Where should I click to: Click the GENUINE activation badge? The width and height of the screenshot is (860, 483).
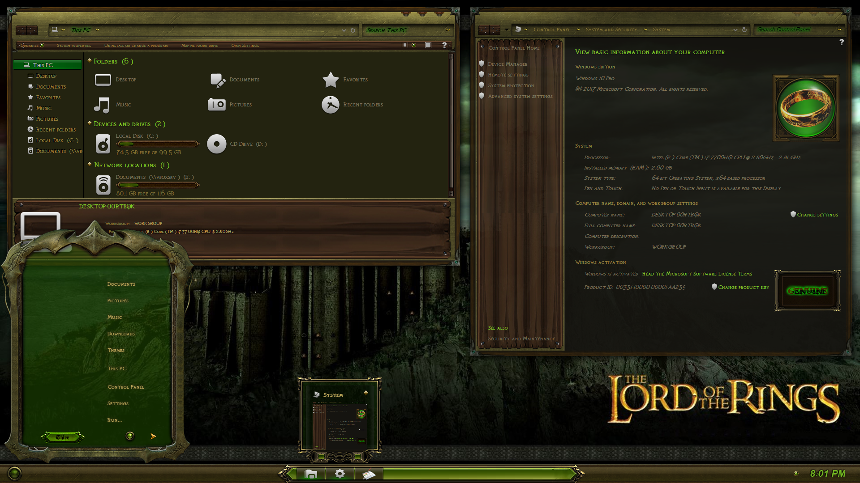[806, 290]
